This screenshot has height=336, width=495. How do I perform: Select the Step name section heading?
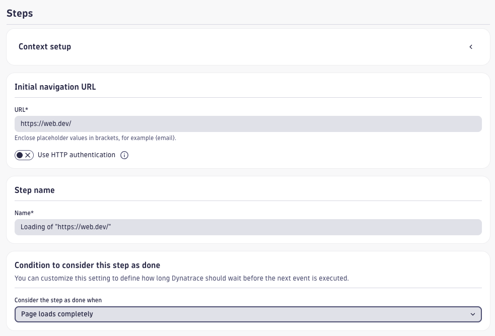pyautogui.click(x=35, y=190)
